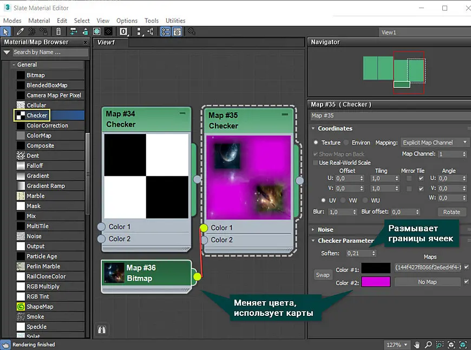Enable Use Real-World Scale checkbox

[316, 163]
